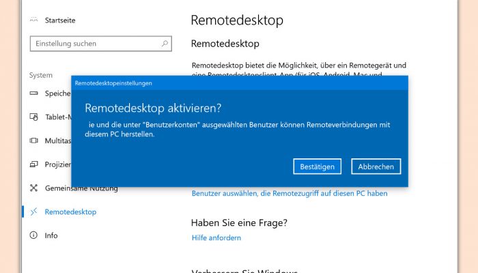Click the search magnifier icon

[165, 44]
